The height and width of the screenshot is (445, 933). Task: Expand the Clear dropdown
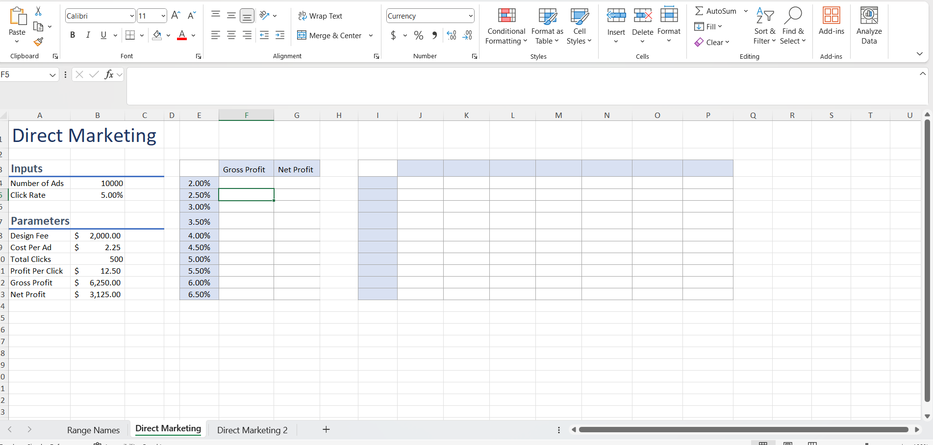[x=727, y=42]
